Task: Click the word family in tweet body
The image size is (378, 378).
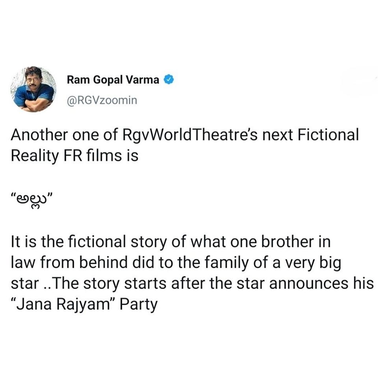Action: point(226,263)
